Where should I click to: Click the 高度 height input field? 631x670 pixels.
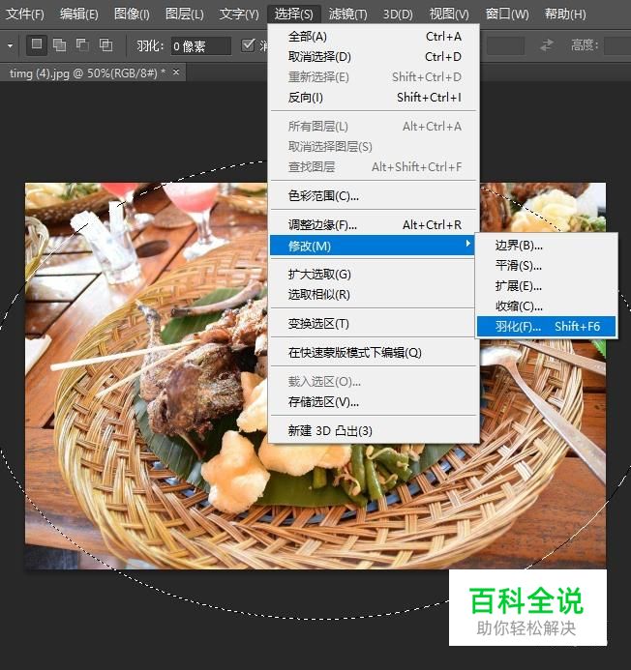point(618,45)
